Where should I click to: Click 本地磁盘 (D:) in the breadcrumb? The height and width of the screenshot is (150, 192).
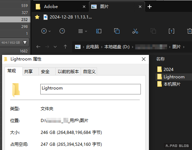(117, 47)
